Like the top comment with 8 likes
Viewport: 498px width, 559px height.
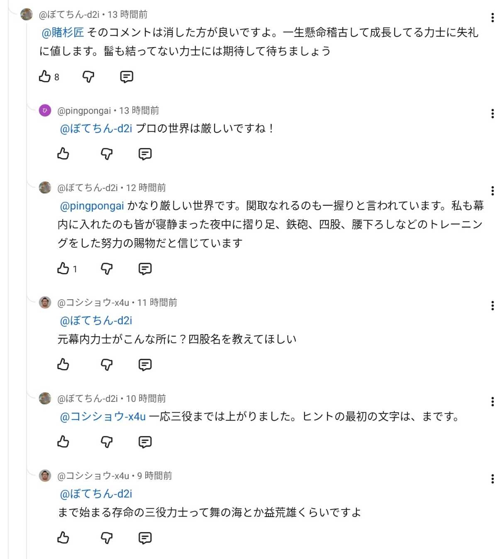45,76
